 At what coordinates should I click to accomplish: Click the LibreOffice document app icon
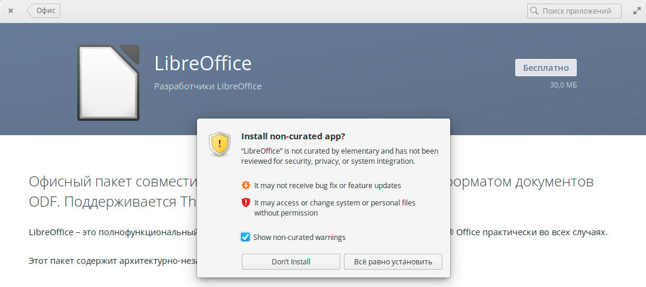click(109, 82)
